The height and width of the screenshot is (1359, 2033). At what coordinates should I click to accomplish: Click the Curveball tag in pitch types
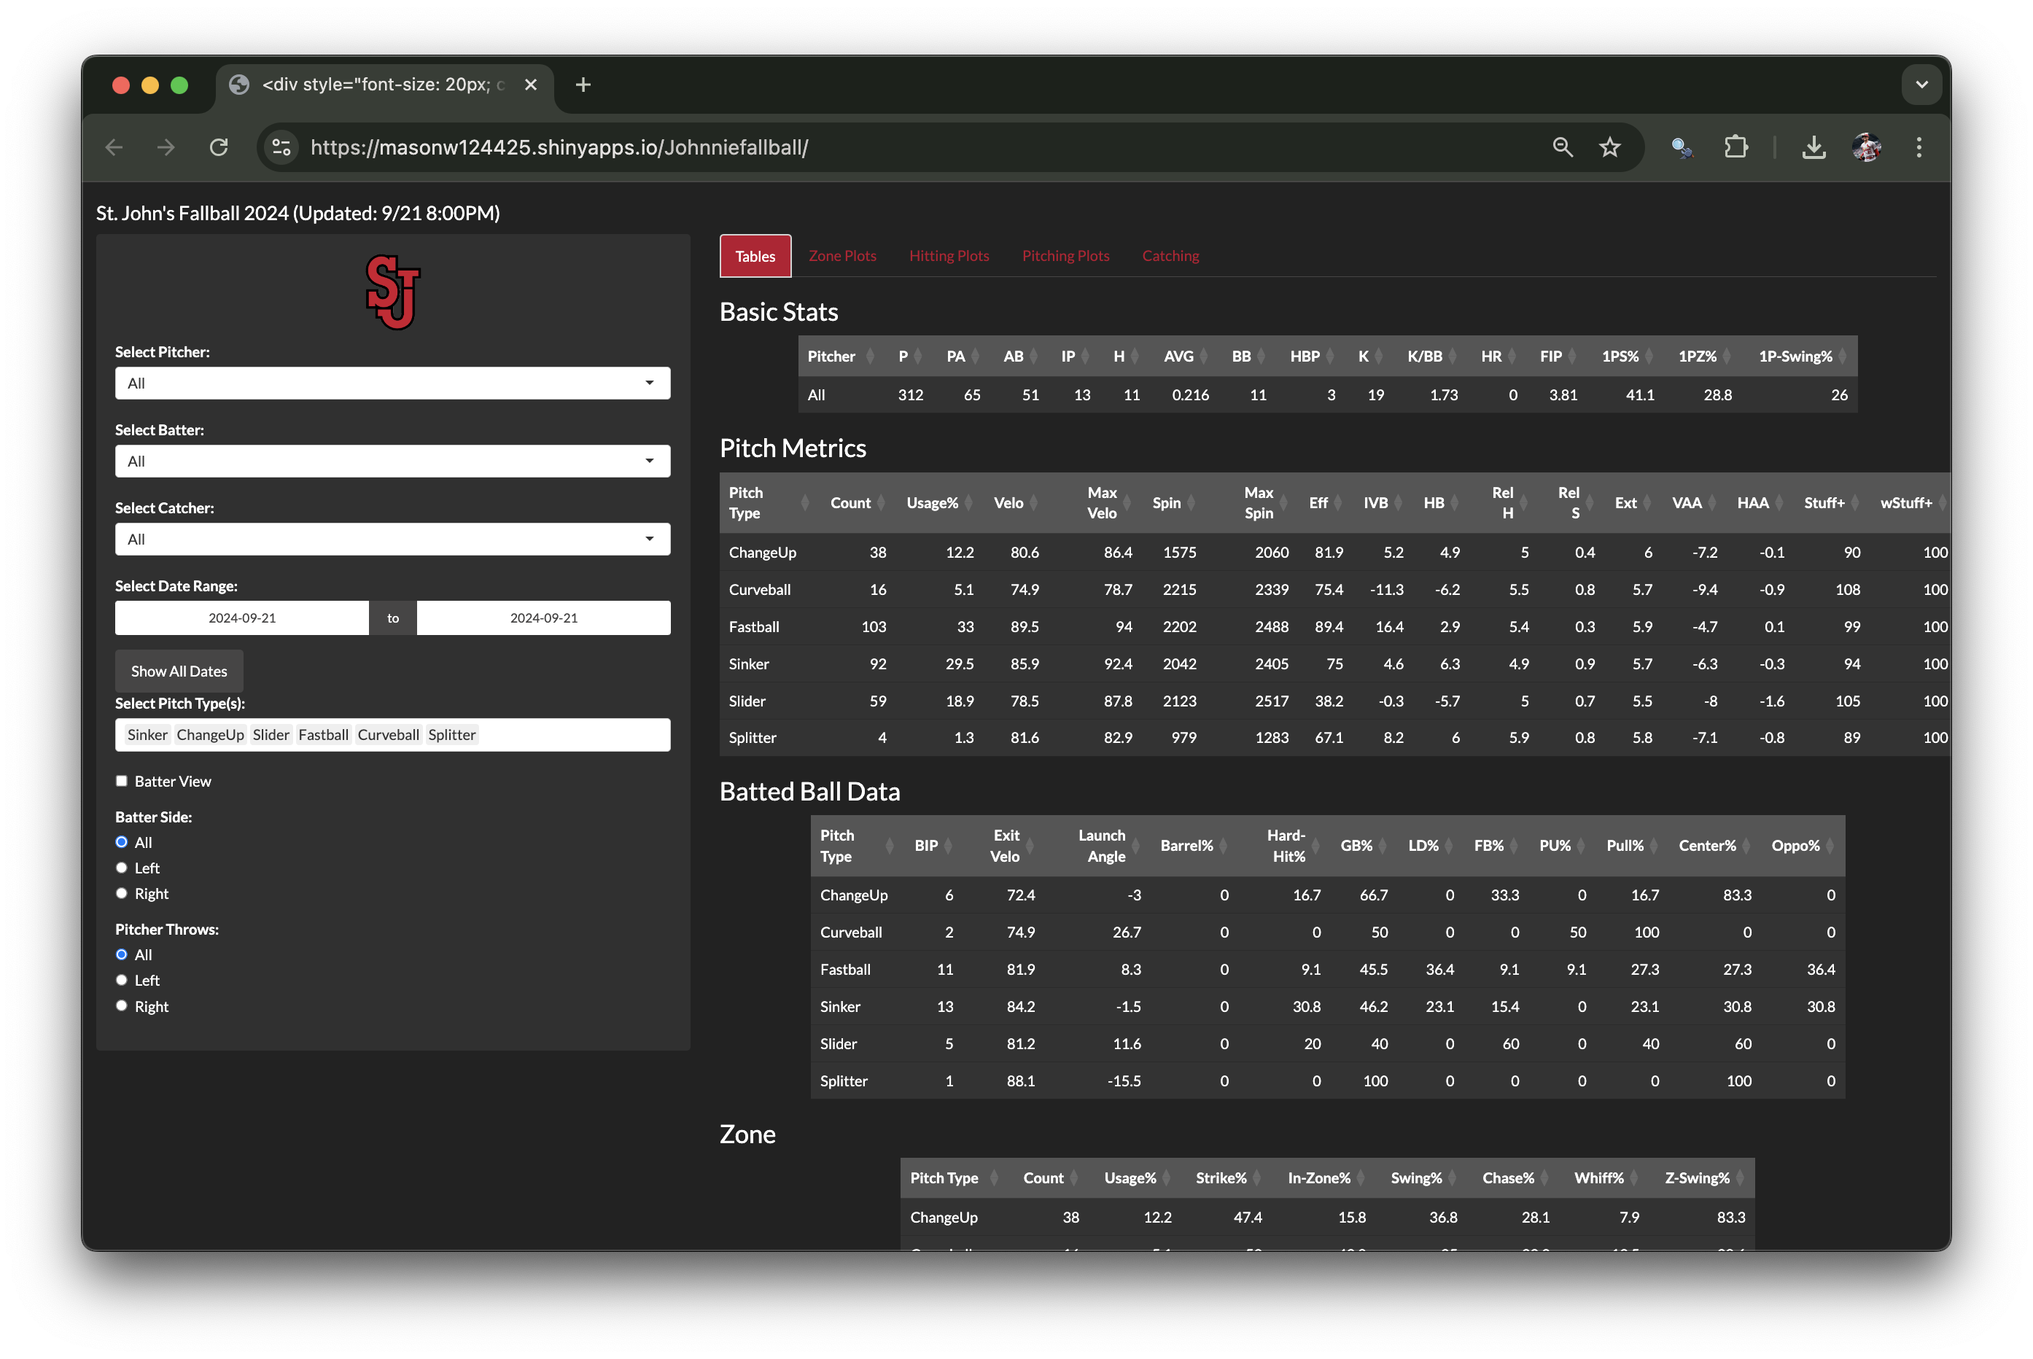pos(388,735)
